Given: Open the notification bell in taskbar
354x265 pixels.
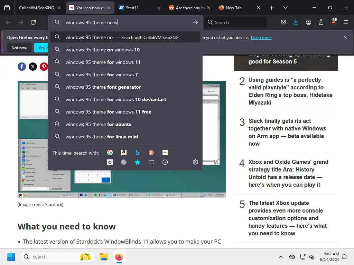Looking at the screenshot, I should tap(345, 257).
